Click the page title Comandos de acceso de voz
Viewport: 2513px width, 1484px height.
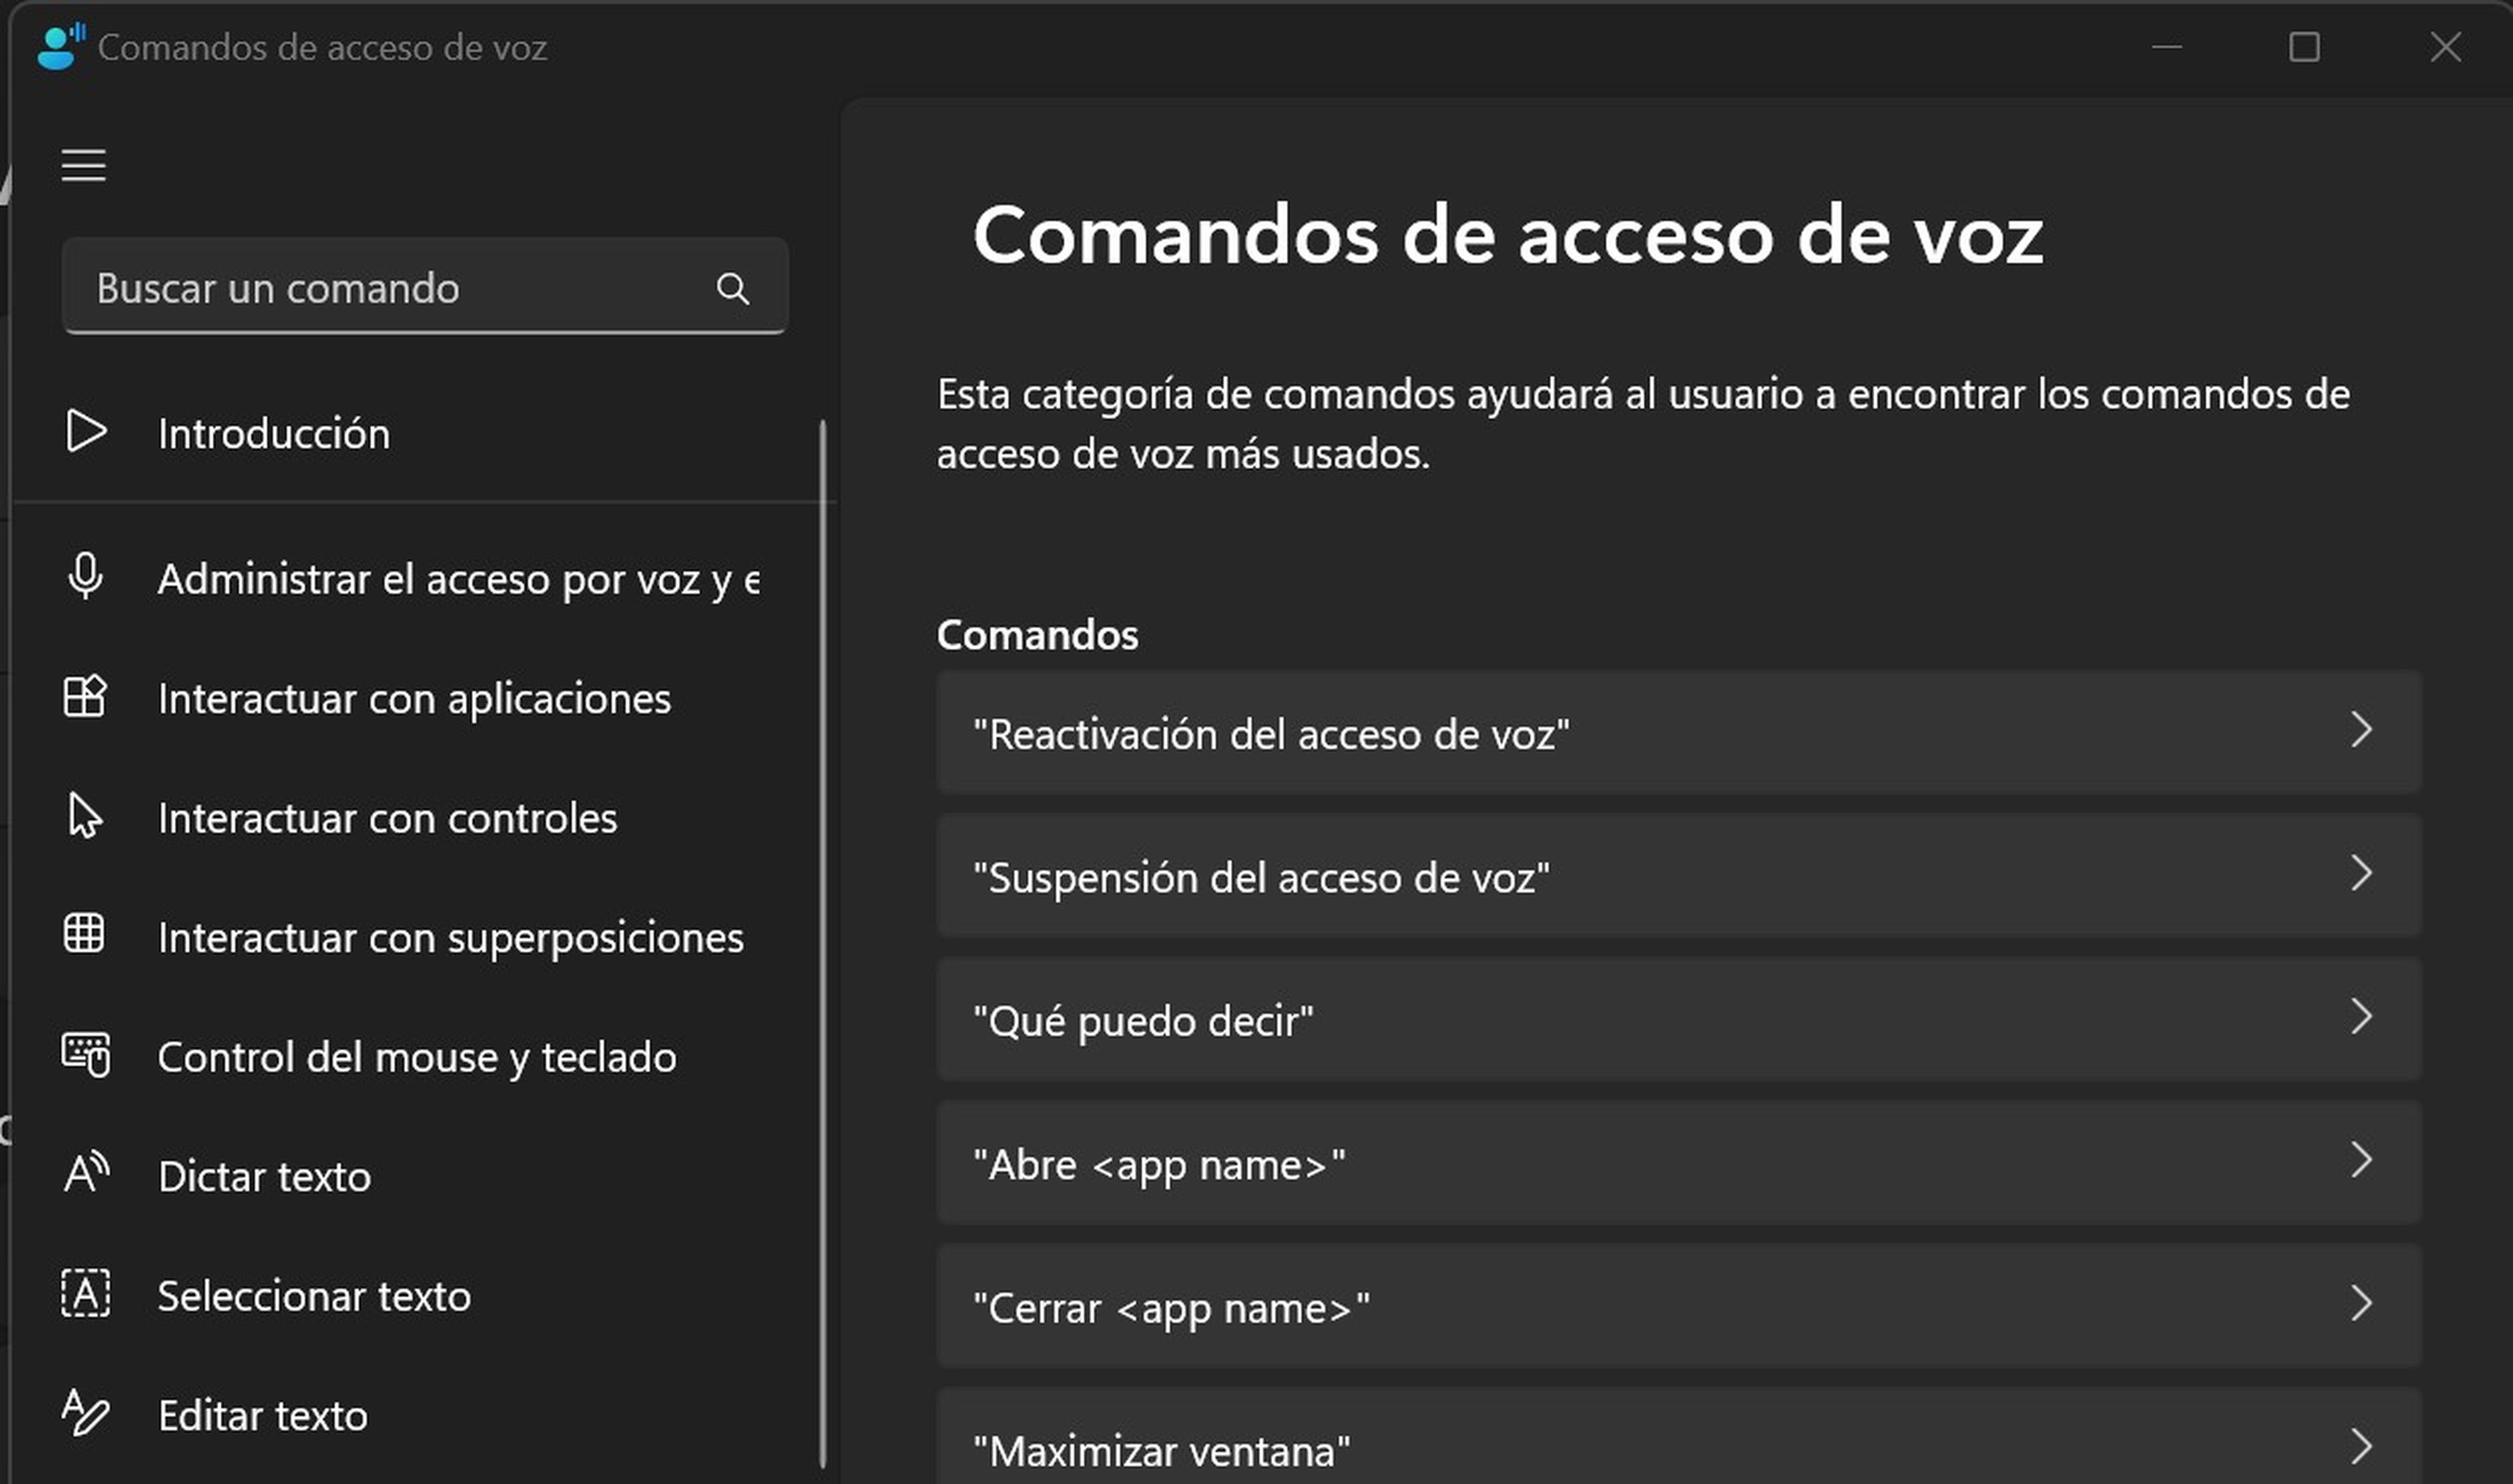[x=1508, y=236]
